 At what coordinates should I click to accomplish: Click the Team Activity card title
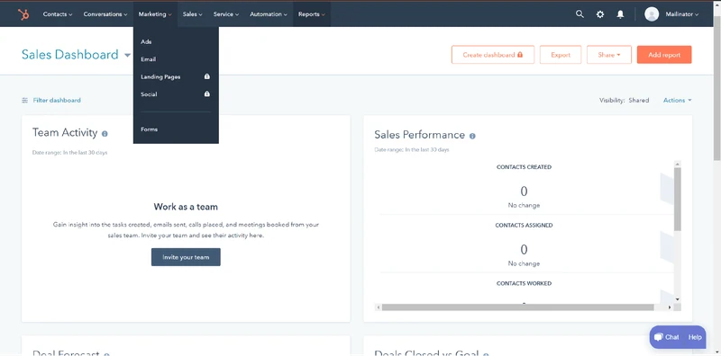point(65,133)
